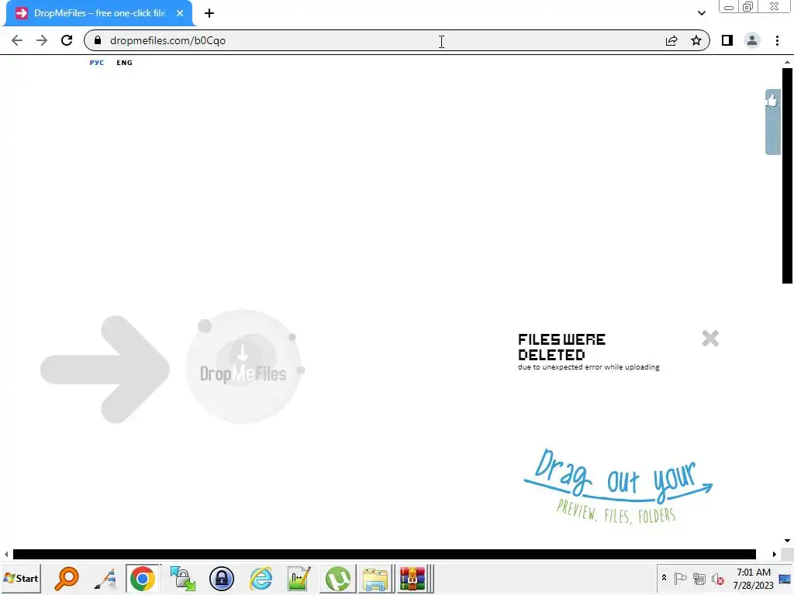Screen dimensions: 794x595
Task: Open the Chrome profile avatar menu
Action: pyautogui.click(x=752, y=40)
